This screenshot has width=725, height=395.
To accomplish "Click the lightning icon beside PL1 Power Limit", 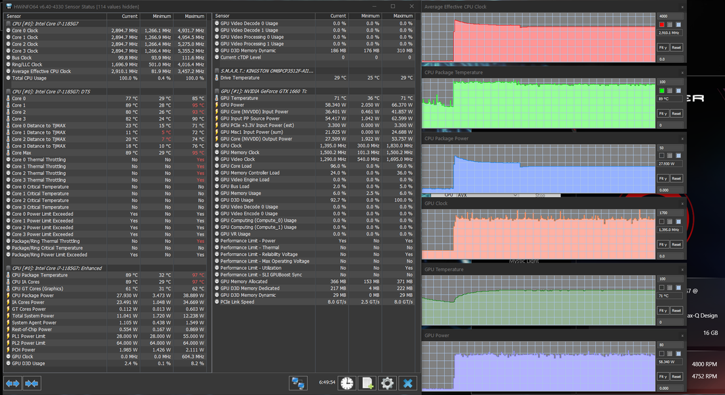I will (9, 336).
